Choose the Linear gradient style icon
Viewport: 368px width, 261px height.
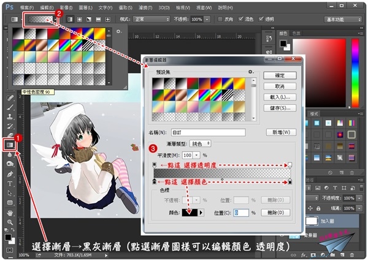(70, 19)
